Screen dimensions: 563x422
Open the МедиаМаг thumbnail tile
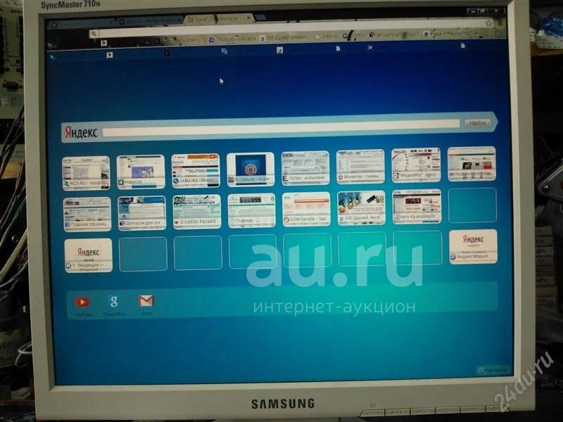click(x=416, y=165)
